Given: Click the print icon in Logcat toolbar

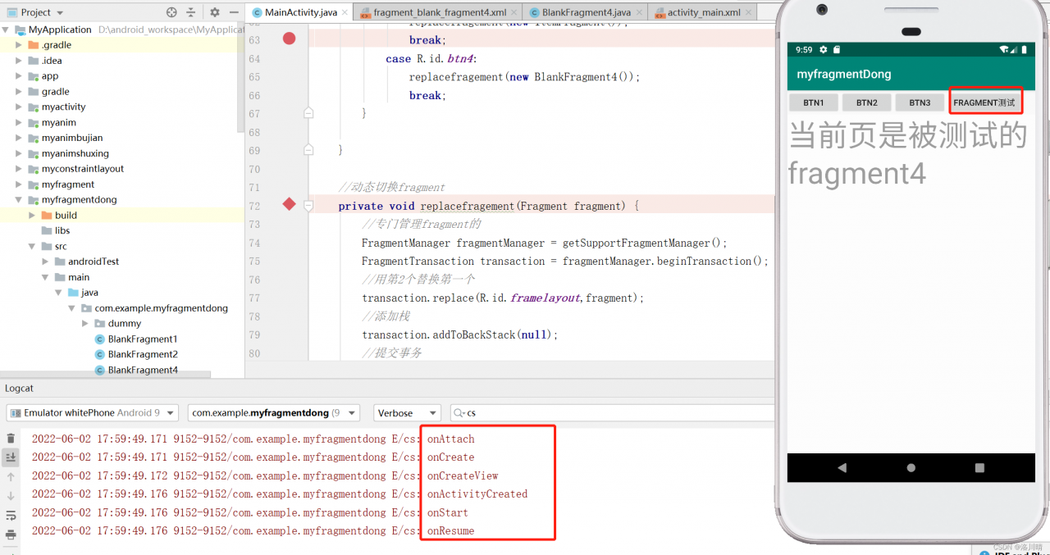Looking at the screenshot, I should click(11, 535).
